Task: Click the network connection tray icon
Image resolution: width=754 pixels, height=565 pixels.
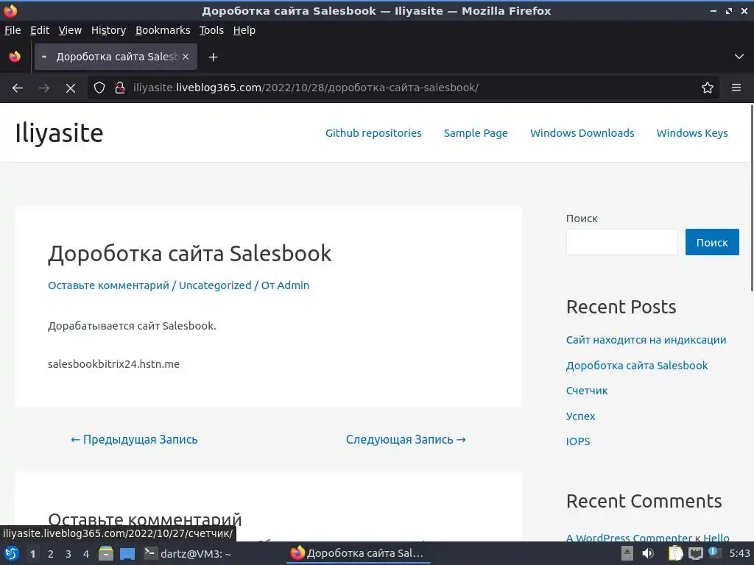Action: pos(695,553)
